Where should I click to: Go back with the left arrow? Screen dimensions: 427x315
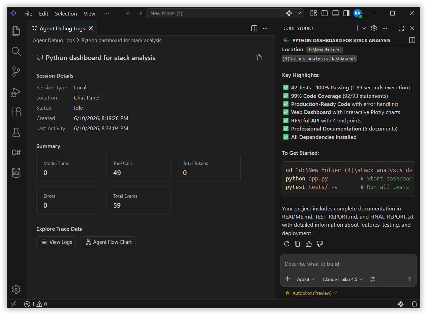pos(128,13)
